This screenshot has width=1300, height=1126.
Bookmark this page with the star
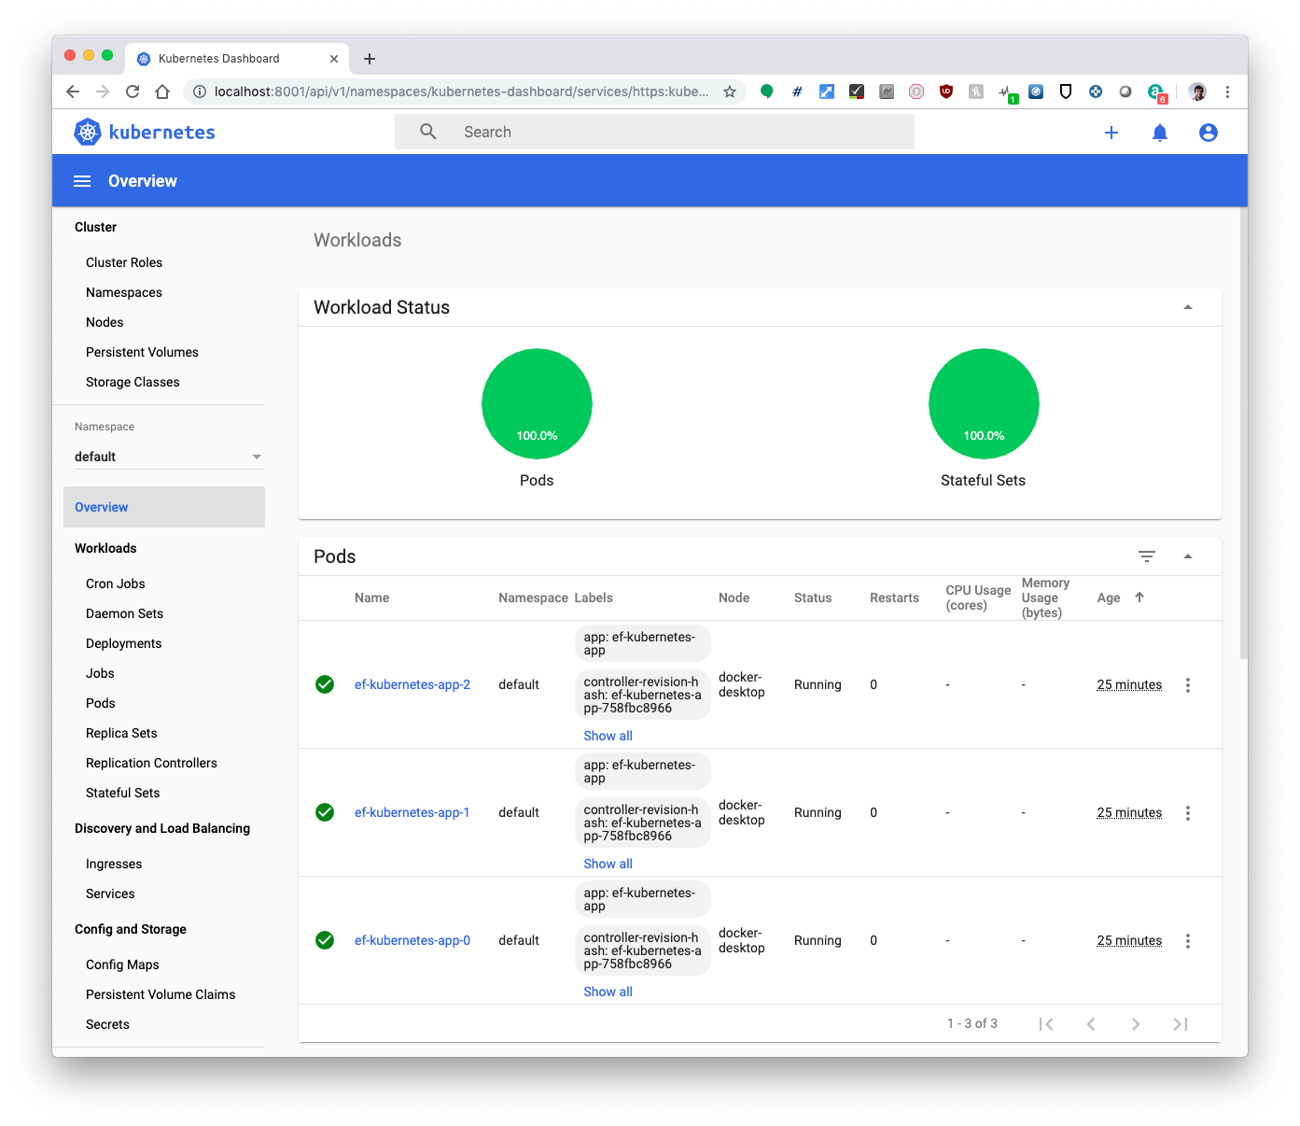click(730, 91)
